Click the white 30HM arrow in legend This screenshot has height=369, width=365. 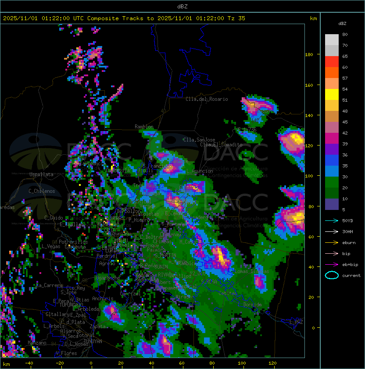332,232
